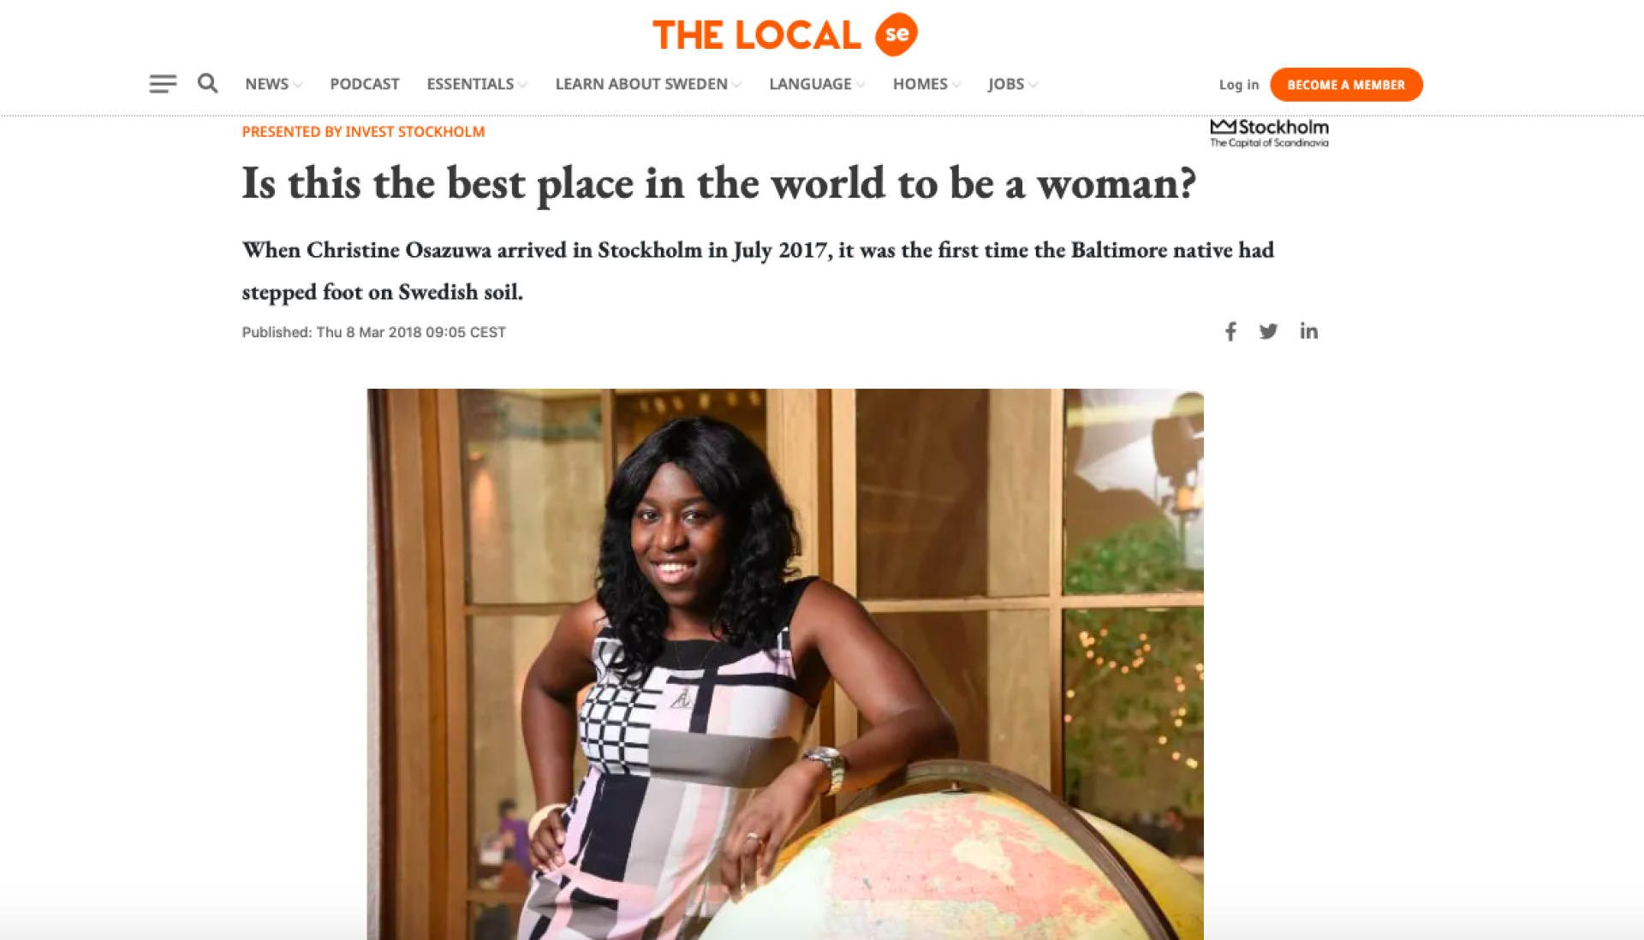
Task: Click the article headline
Action: 718,184
